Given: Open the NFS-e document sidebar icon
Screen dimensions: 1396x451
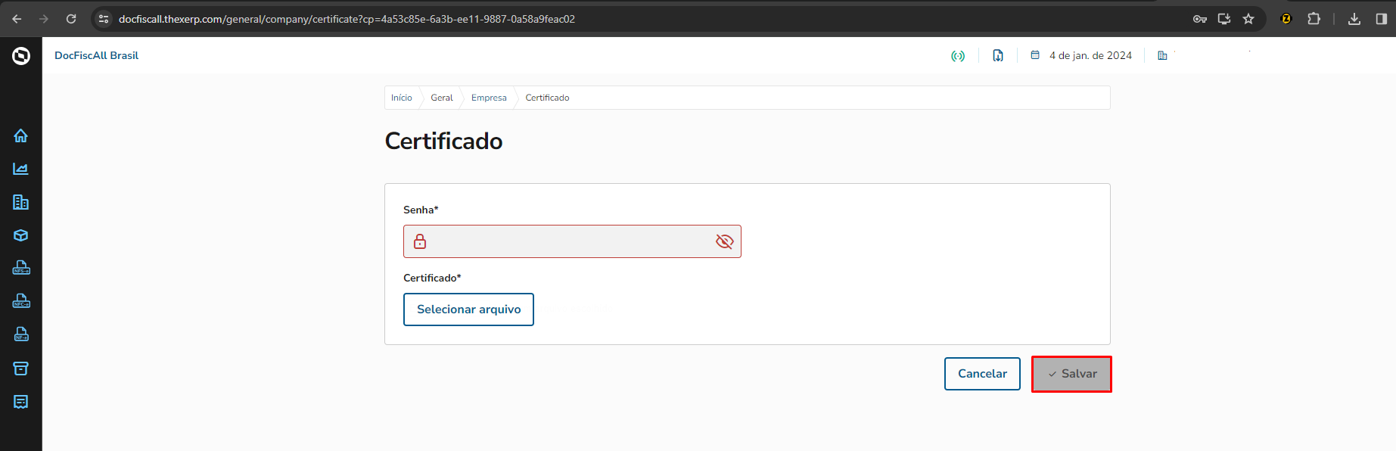Looking at the screenshot, I should (21, 268).
